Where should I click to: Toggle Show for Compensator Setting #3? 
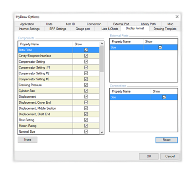86,79
